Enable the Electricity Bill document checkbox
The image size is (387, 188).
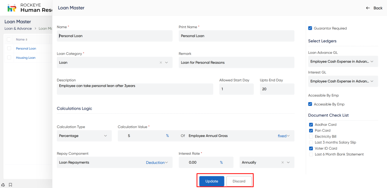tap(311, 136)
